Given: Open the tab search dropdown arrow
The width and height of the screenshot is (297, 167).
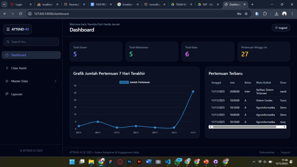Looking at the screenshot, I should (x=4, y=4).
